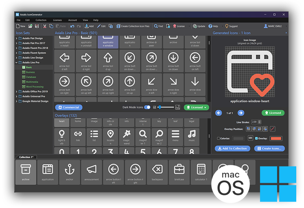
Task: Expand Axialis Line Design set
Action: pyautogui.click(x=16, y=58)
